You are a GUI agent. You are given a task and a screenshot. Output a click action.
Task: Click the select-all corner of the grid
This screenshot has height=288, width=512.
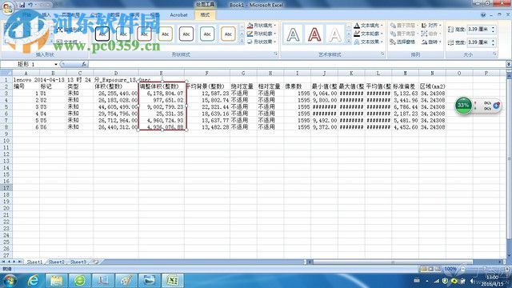(6, 73)
